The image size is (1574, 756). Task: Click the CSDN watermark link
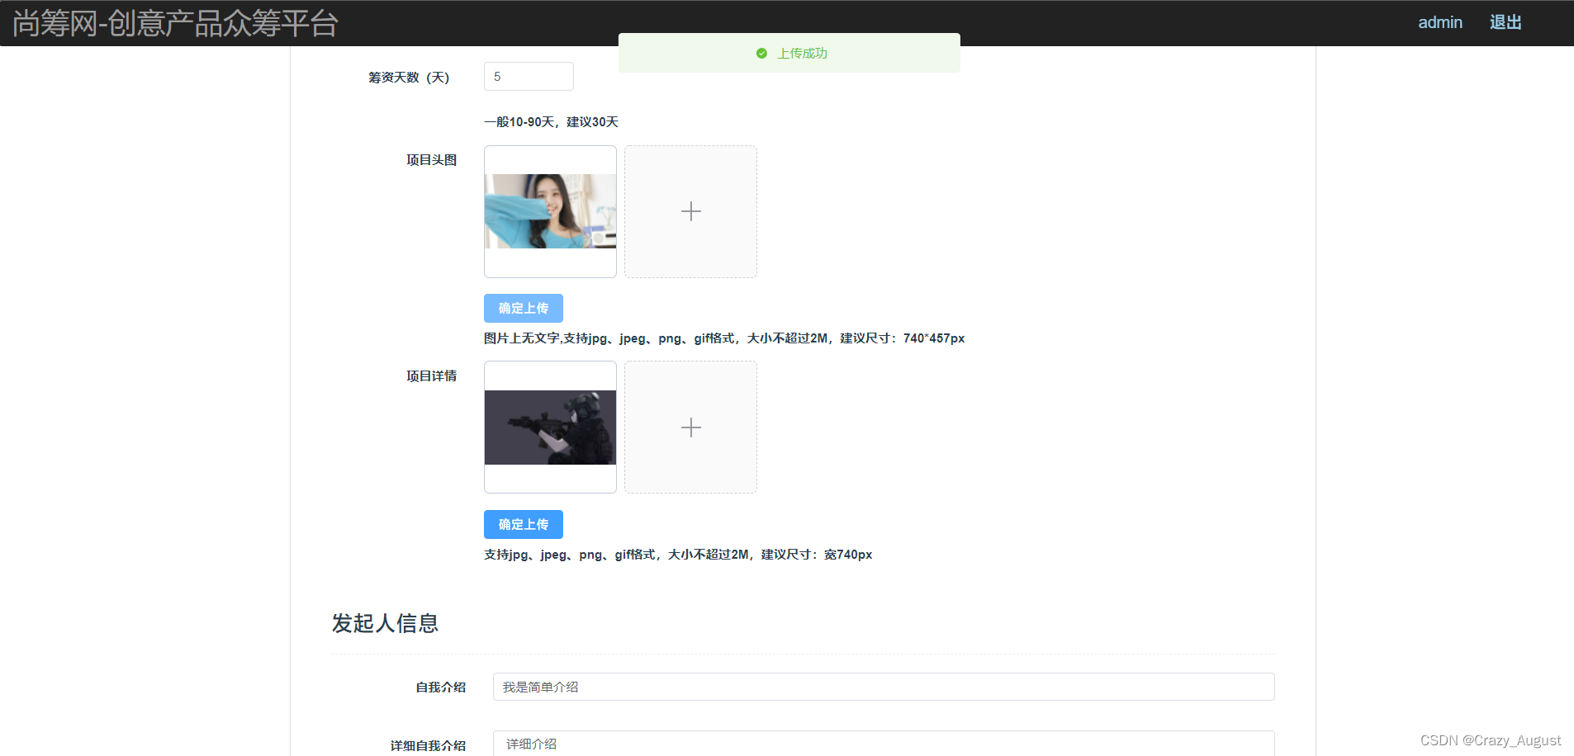click(x=1491, y=739)
